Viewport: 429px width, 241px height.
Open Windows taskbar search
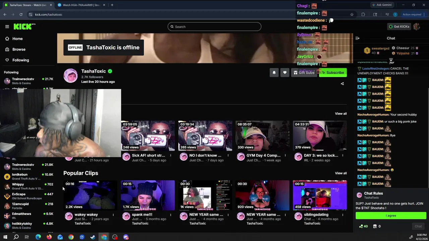(16, 237)
